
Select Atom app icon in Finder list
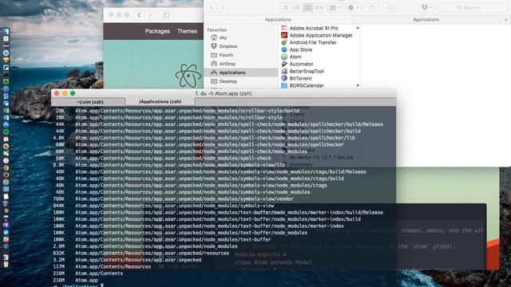[x=284, y=57]
